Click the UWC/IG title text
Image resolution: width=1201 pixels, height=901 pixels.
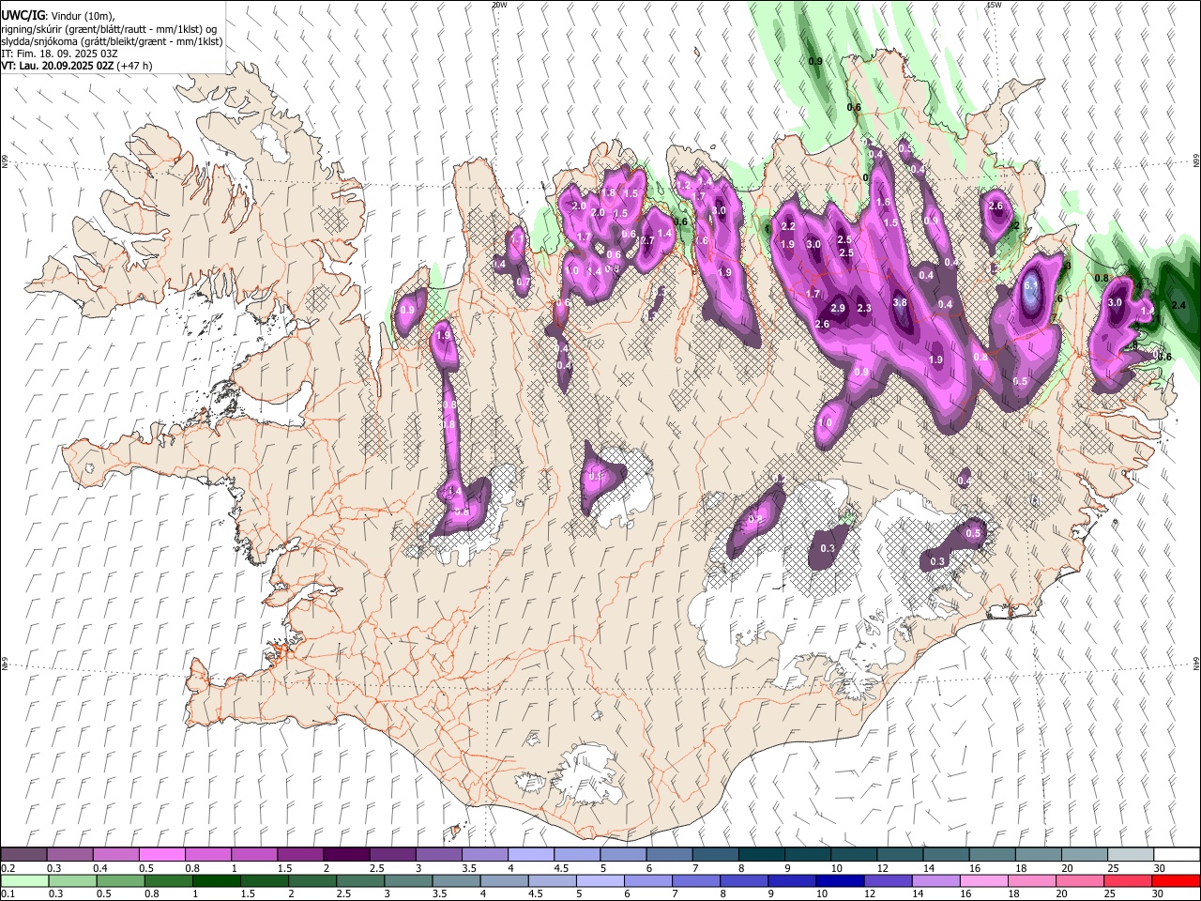click(23, 15)
